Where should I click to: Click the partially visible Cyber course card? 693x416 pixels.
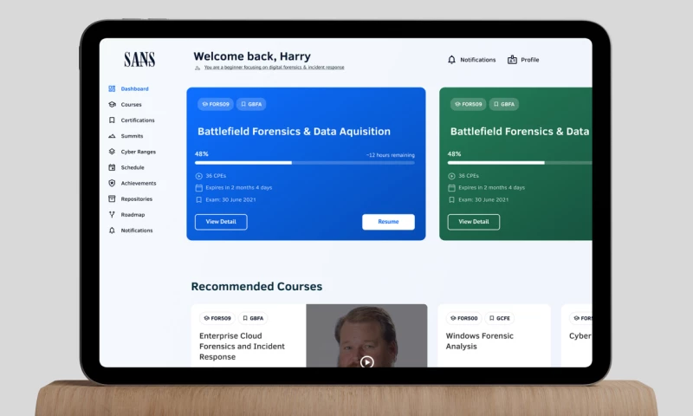[x=577, y=335]
